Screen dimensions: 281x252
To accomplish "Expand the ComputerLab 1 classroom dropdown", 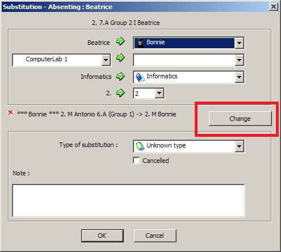I will 106,60.
